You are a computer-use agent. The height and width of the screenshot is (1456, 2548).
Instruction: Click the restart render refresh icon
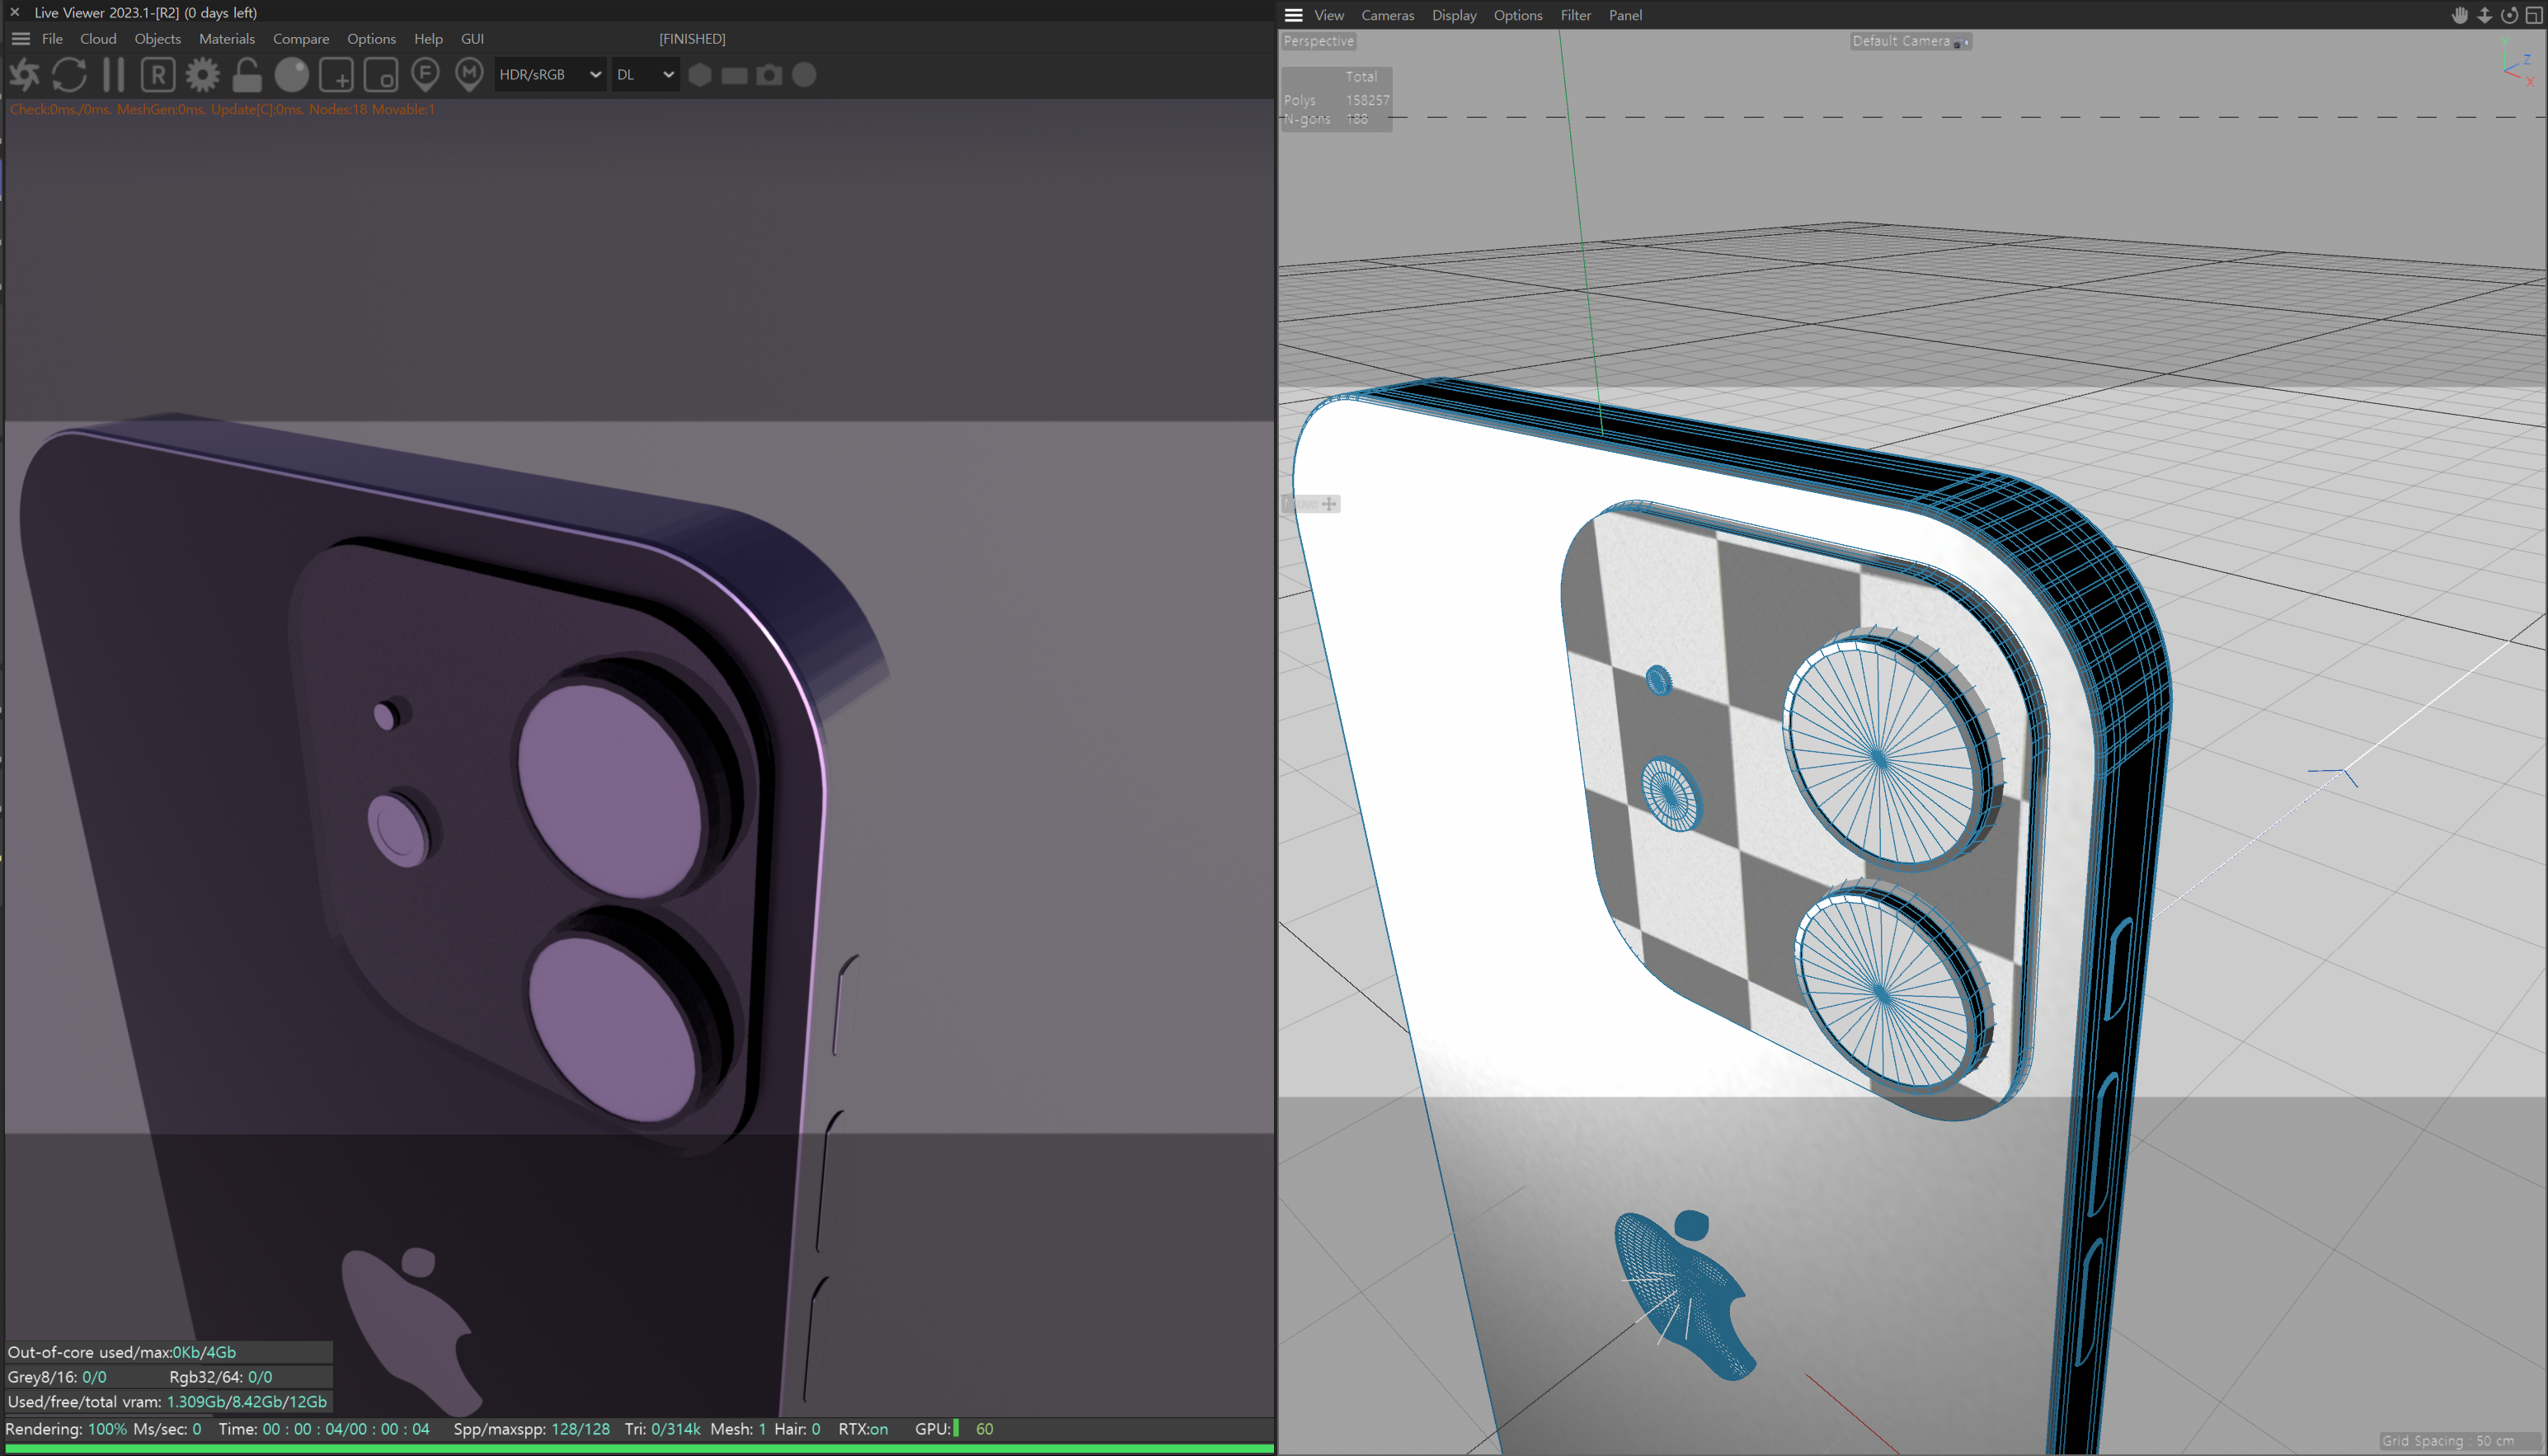pyautogui.click(x=69, y=75)
